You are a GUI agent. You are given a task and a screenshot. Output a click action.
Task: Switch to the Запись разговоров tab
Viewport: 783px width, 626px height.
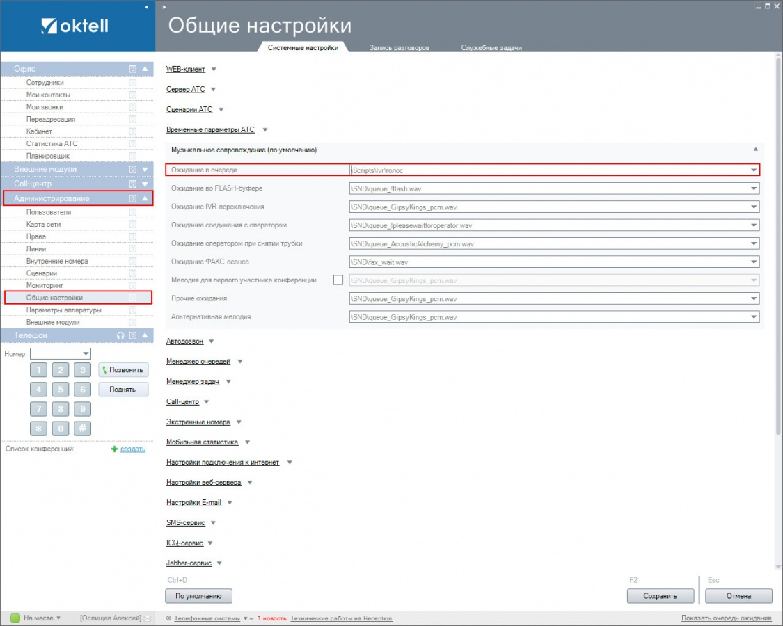400,48
